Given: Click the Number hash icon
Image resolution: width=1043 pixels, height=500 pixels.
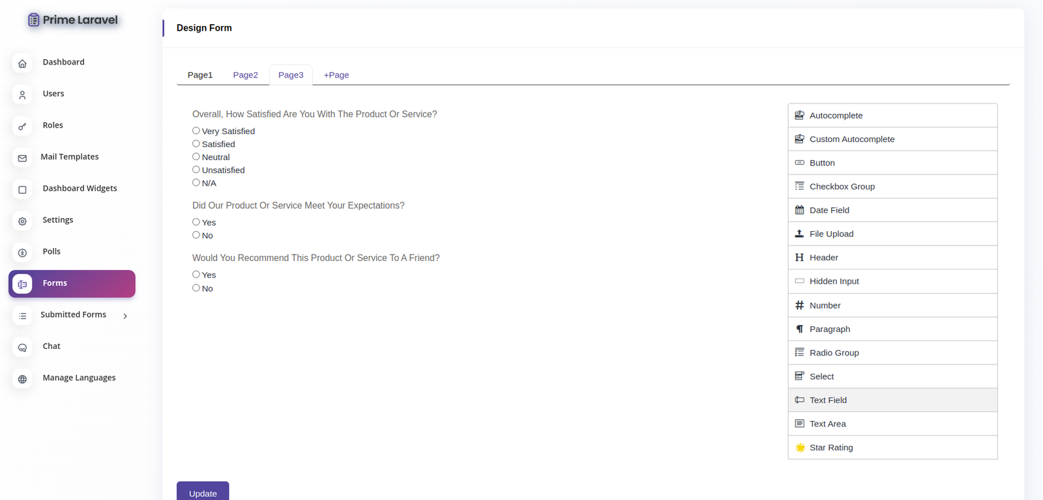Looking at the screenshot, I should click(x=799, y=305).
